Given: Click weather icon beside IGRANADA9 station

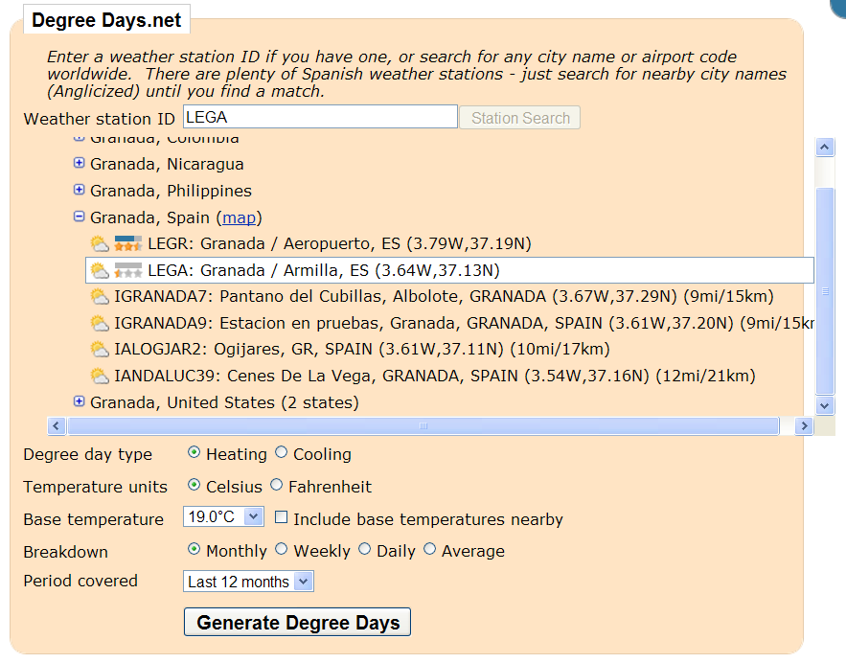Looking at the screenshot, I should [x=100, y=324].
